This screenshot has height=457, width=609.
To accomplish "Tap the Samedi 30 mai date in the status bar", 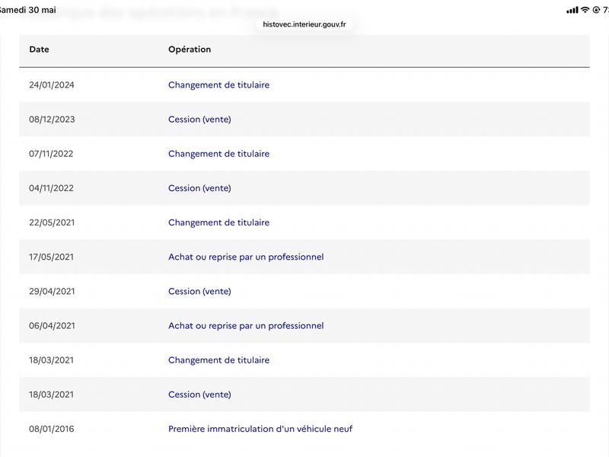I will pyautogui.click(x=27, y=10).
